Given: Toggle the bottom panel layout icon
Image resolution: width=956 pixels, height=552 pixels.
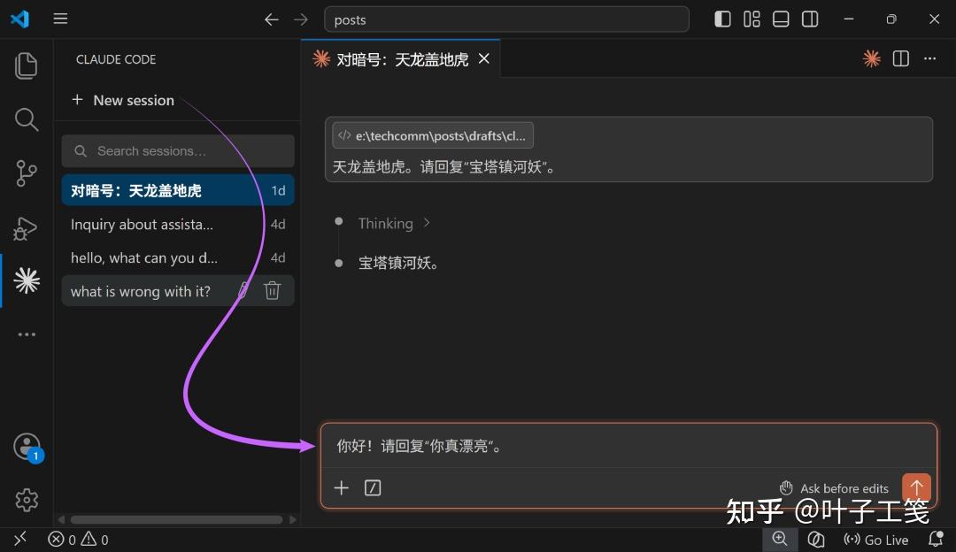Looking at the screenshot, I should pyautogui.click(x=781, y=19).
